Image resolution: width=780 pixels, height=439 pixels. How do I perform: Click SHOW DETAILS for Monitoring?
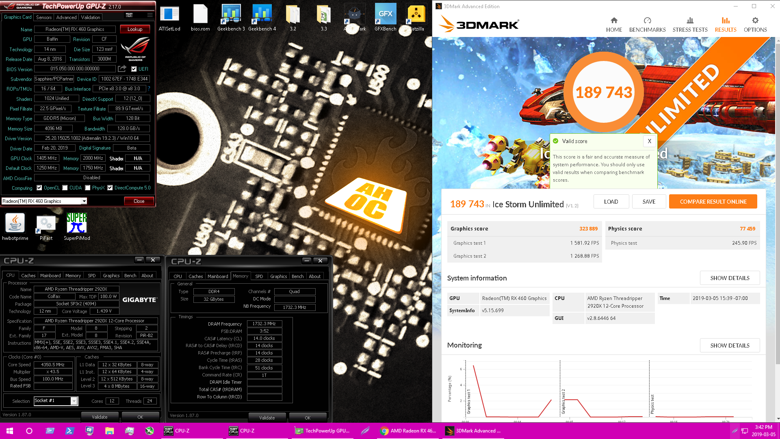click(x=730, y=346)
